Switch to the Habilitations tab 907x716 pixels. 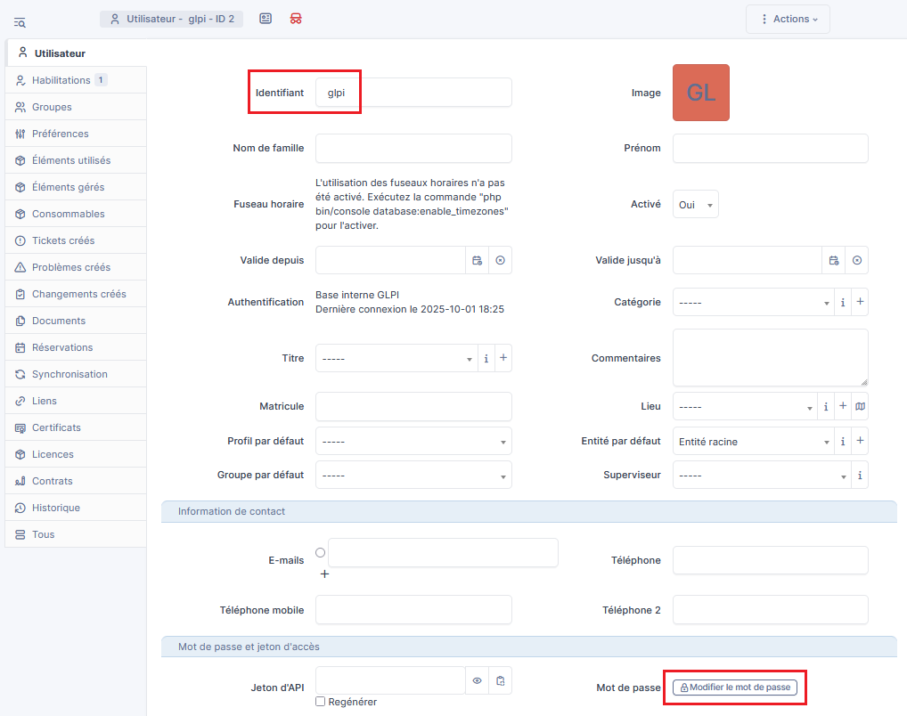61,80
